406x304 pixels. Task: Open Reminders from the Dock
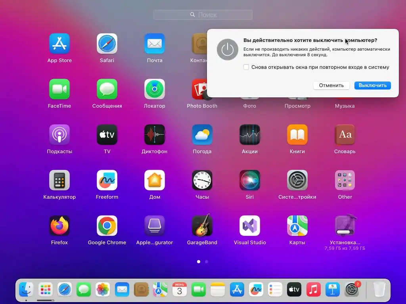click(275, 289)
